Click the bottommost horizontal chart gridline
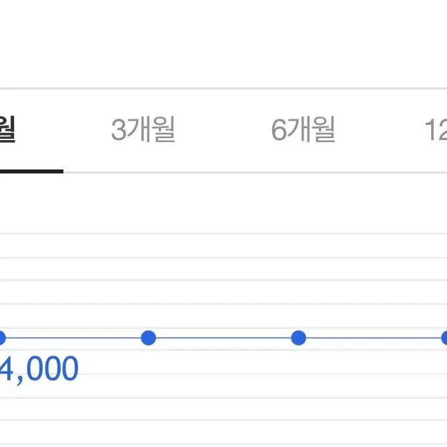The height and width of the screenshot is (447, 447). [223, 444]
